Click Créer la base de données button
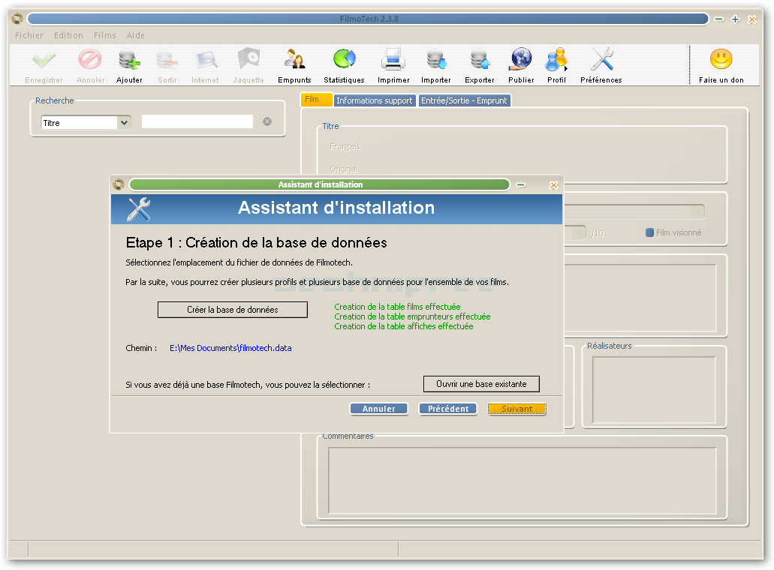 coord(233,310)
